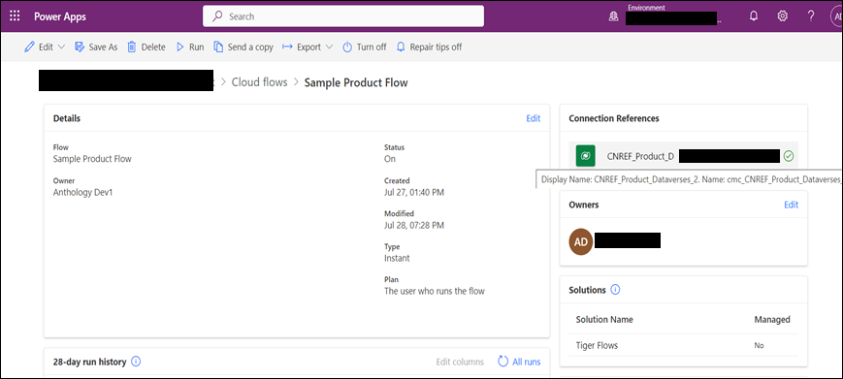Click 28-day run history info icon
843x379 pixels.
coord(136,362)
